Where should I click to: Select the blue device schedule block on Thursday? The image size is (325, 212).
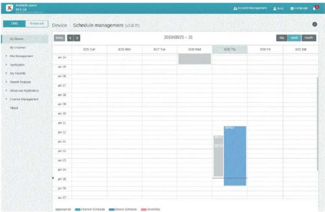pyautogui.click(x=235, y=156)
